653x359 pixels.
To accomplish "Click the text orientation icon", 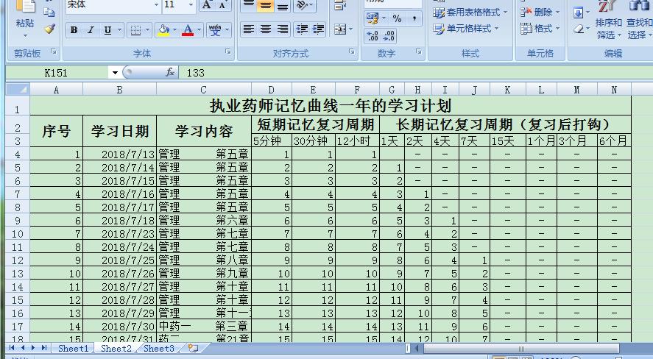I will 302,6.
